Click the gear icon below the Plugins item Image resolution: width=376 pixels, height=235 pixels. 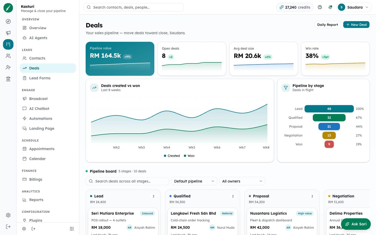[24, 229]
